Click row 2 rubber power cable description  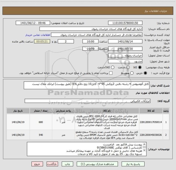(x=107, y=135)
